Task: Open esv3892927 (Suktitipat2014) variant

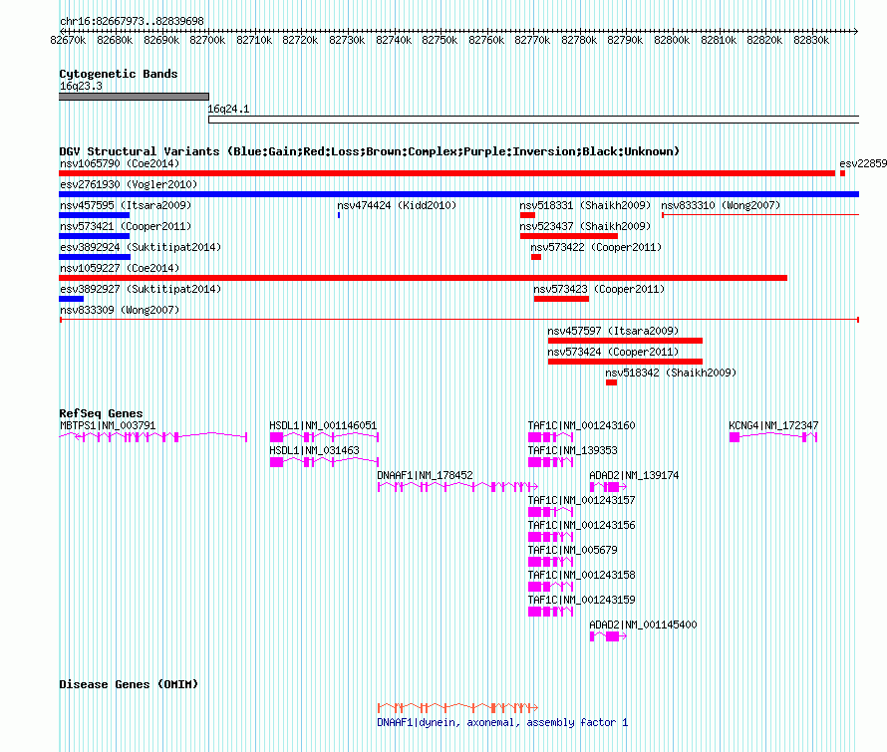Action: [141, 289]
